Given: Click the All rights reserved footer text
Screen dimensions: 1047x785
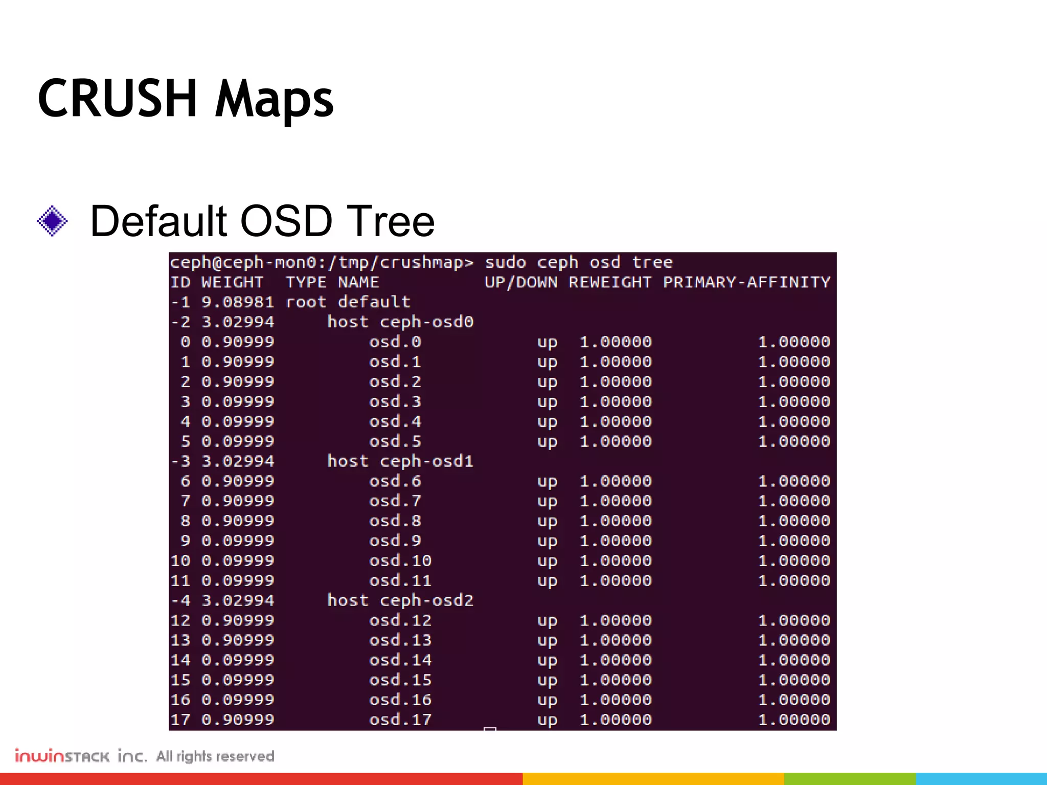Looking at the screenshot, I should 215,756.
